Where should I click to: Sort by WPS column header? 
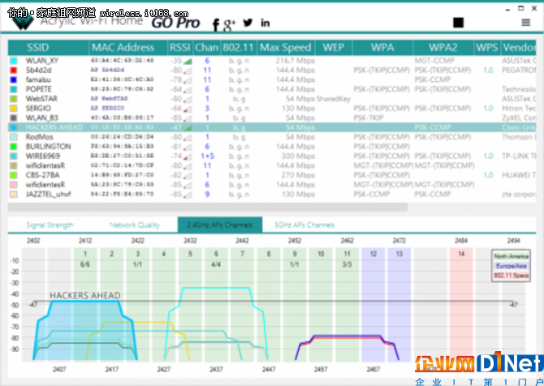[487, 48]
